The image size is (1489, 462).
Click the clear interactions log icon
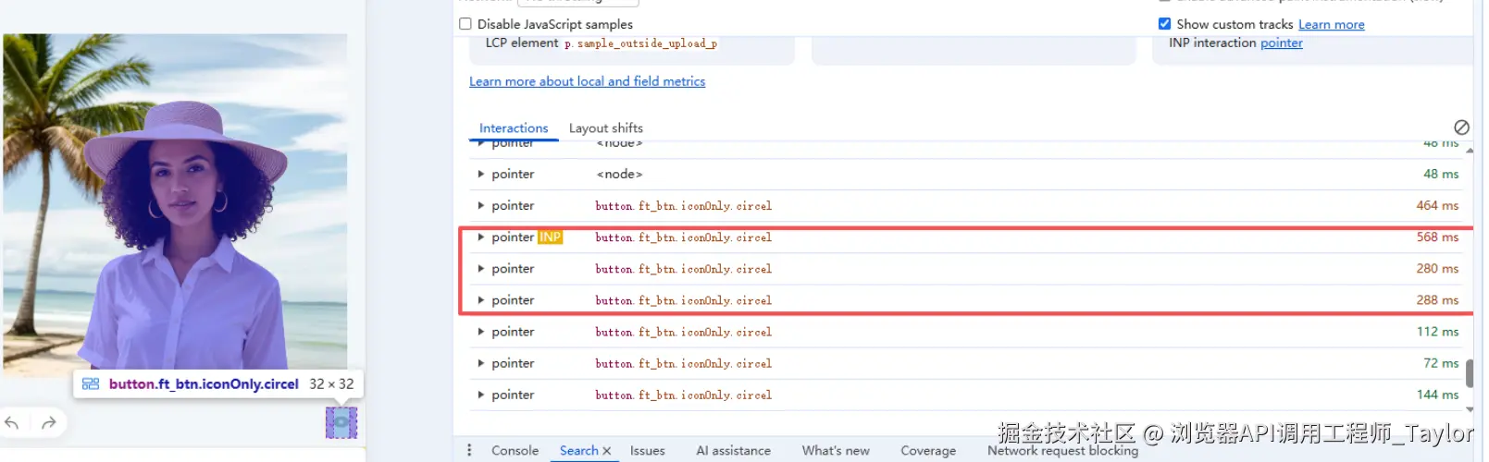coord(1461,128)
